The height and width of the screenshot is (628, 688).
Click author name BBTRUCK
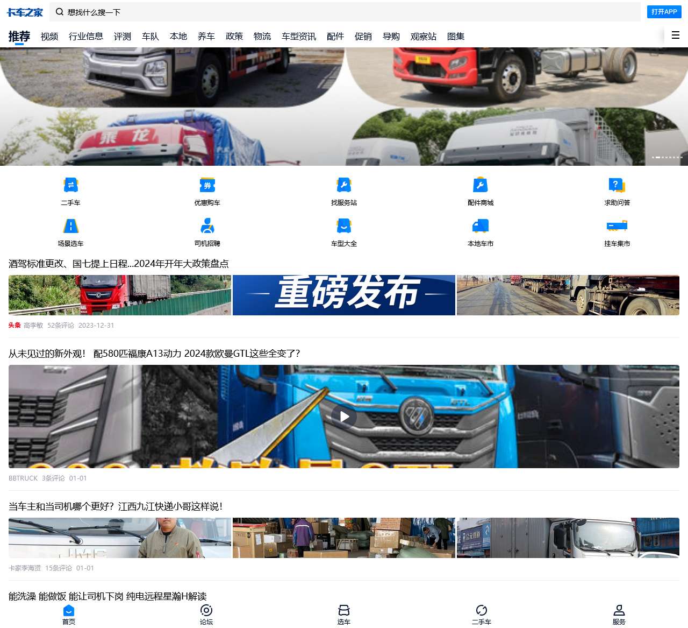click(23, 478)
